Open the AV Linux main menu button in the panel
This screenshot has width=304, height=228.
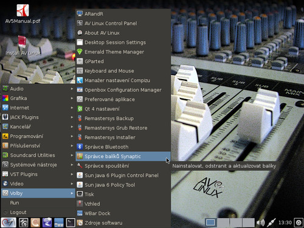coord(9,223)
